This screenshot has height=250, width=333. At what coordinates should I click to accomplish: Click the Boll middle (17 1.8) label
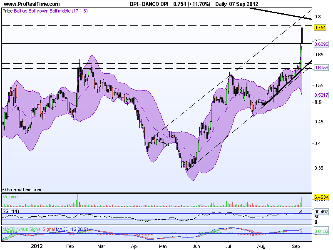pos(69,11)
